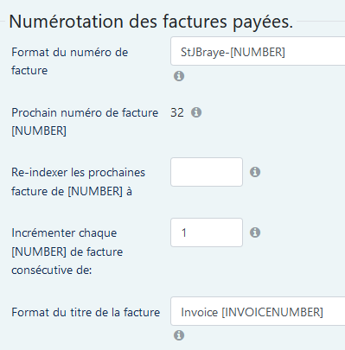Focus the Invoice [INVOICENUMBER] title format field
Viewport: 345px width, 350px height.
coord(258,311)
